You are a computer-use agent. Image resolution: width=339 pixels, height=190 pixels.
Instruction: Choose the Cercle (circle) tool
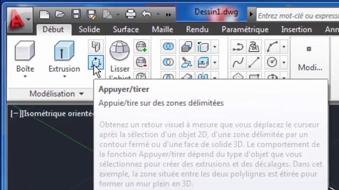272,62
